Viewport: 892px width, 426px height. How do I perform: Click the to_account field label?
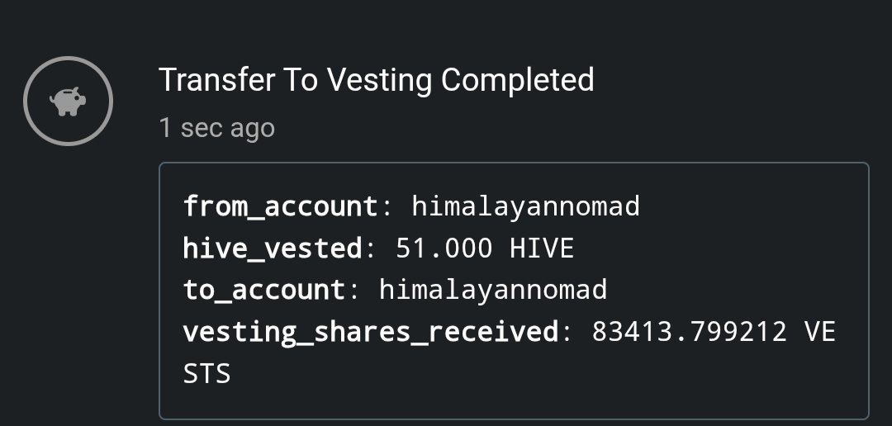click(263, 290)
